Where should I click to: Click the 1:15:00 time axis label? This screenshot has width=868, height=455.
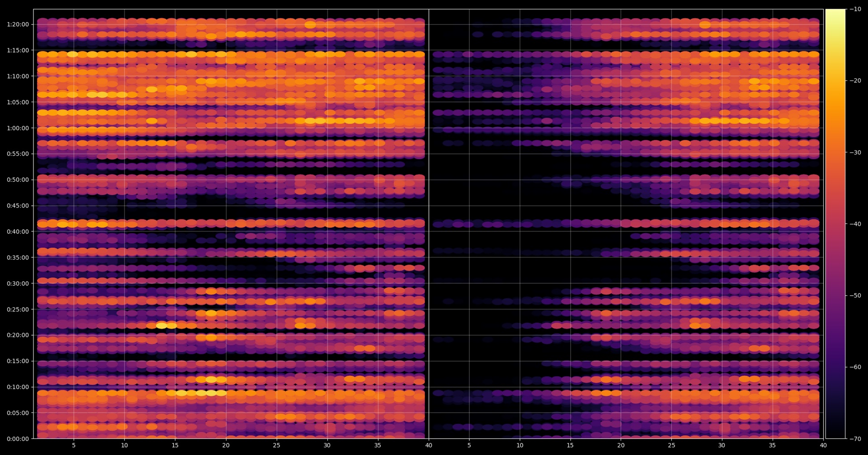(x=18, y=50)
